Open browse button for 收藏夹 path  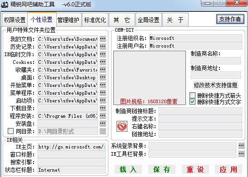pyautogui.click(x=103, y=70)
